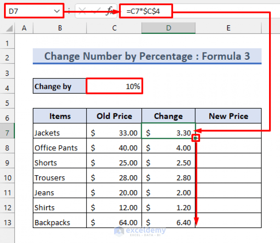Select column B header
Image resolution: width=280 pixels, height=243 pixels.
point(60,28)
